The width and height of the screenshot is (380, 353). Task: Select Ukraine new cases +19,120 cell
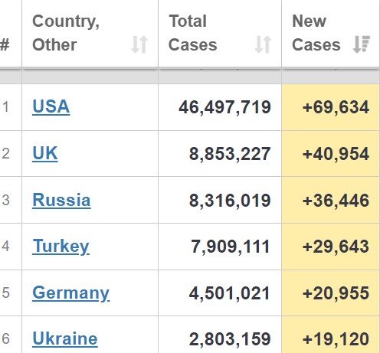pos(331,335)
